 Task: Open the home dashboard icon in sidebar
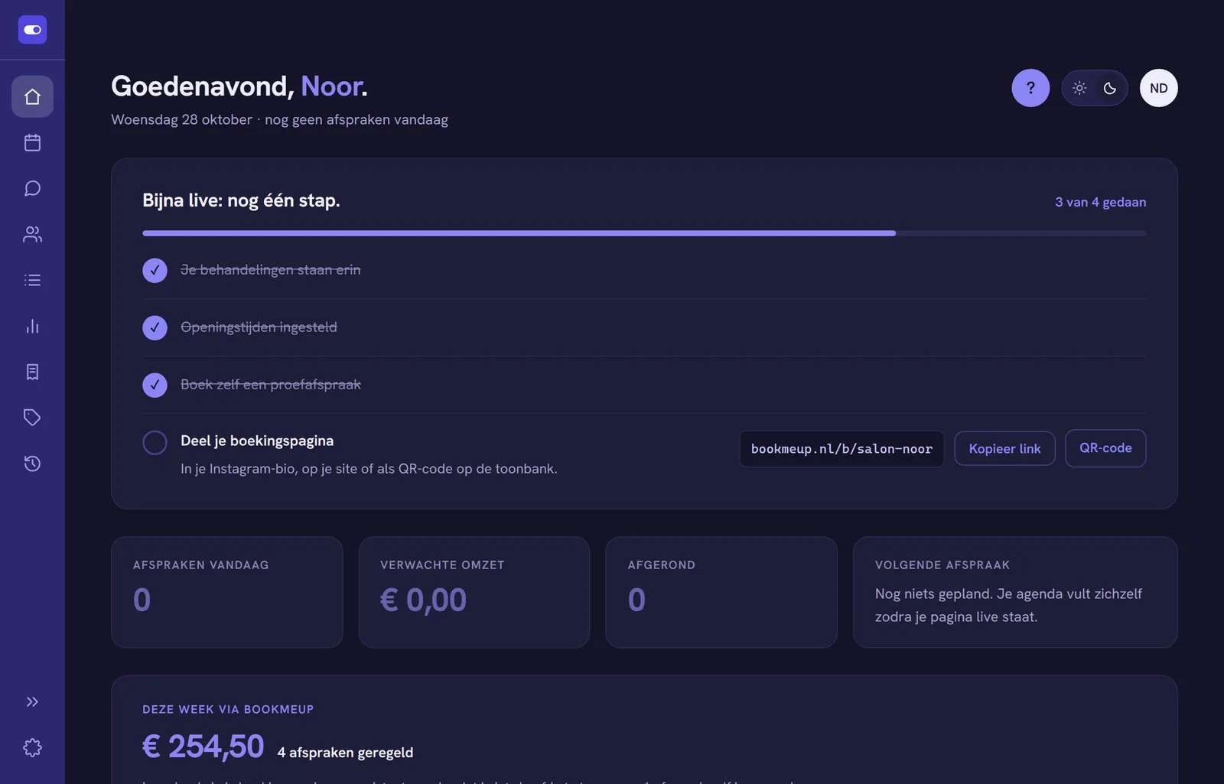click(x=32, y=96)
